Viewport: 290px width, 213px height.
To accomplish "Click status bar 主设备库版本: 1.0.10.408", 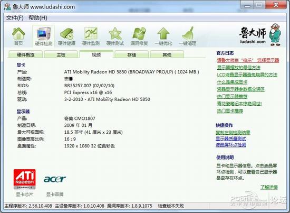I will pos(80,206).
